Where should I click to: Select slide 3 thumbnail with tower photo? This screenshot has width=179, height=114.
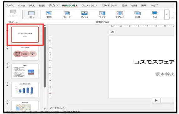coord(25,71)
